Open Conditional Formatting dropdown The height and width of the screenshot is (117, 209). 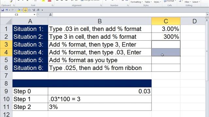(x=137, y=2)
